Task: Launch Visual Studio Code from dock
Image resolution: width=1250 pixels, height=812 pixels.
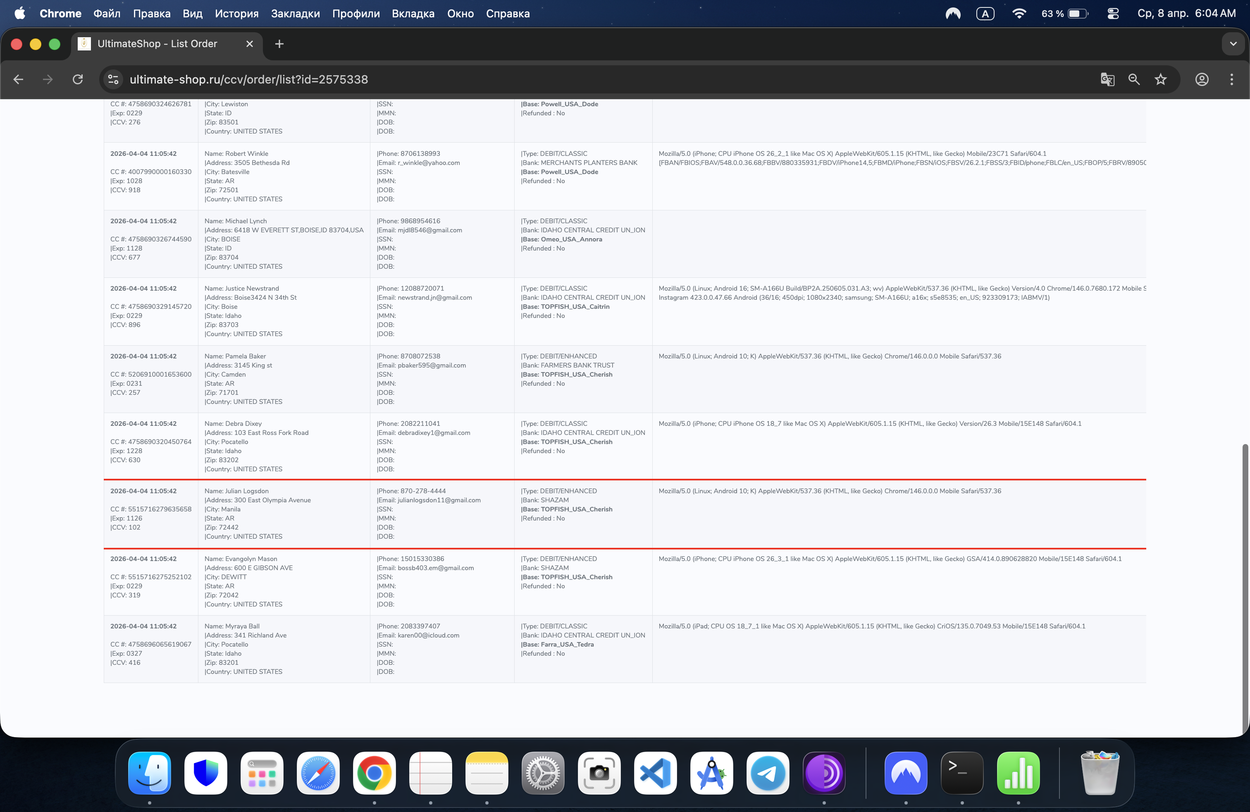Action: click(655, 773)
